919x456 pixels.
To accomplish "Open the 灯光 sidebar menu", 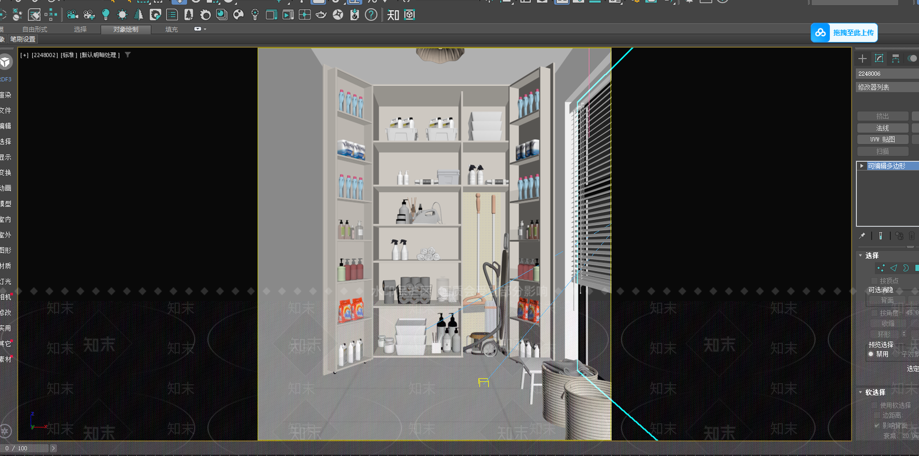I will coord(5,281).
